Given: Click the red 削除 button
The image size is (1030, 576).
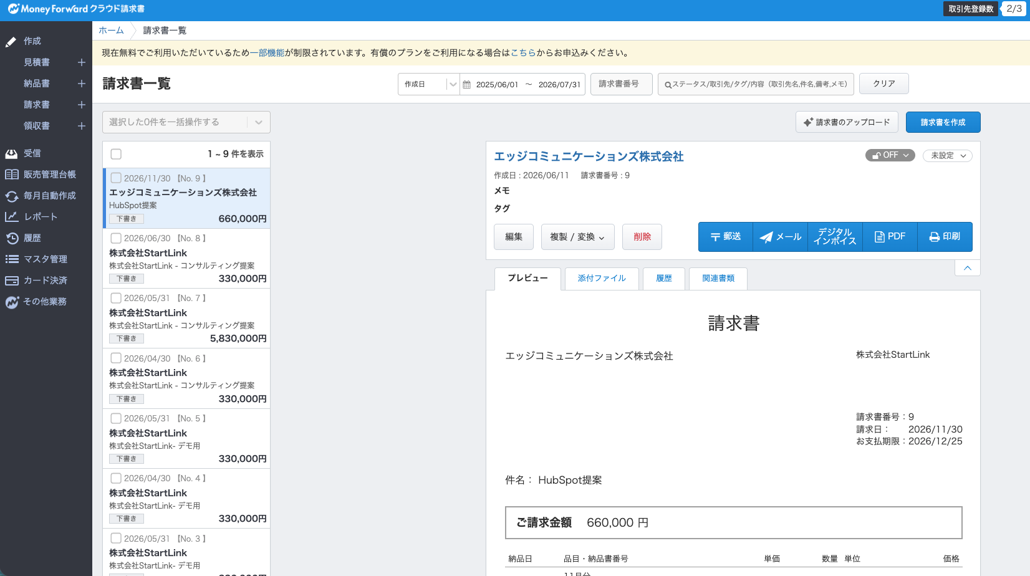Looking at the screenshot, I should 642,237.
